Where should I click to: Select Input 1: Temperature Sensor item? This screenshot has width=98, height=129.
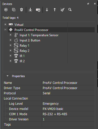pyautogui.click(x=39, y=35)
